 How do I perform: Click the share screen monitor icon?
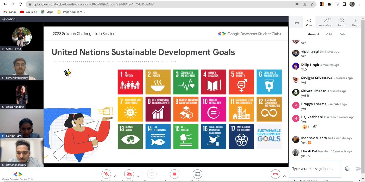(x=152, y=174)
